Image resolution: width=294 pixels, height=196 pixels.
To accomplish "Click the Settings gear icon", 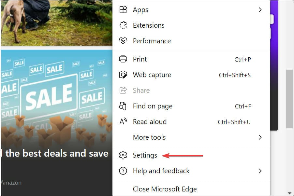I will pos(123,155).
